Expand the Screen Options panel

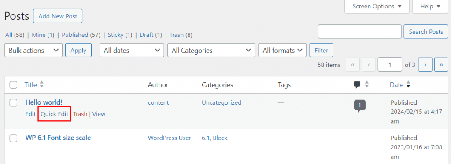point(377,6)
